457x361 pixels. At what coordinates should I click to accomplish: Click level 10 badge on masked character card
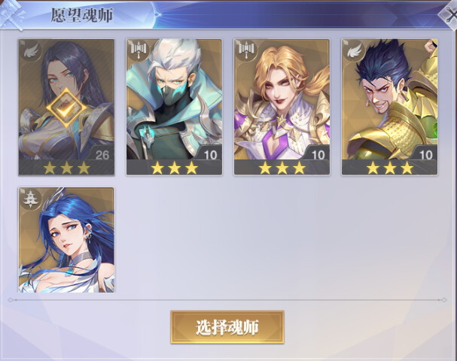pos(210,155)
